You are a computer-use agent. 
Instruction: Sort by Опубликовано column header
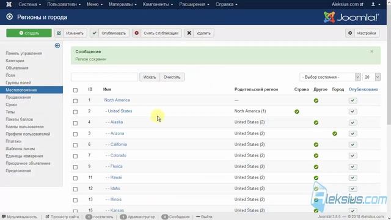pos(364,89)
